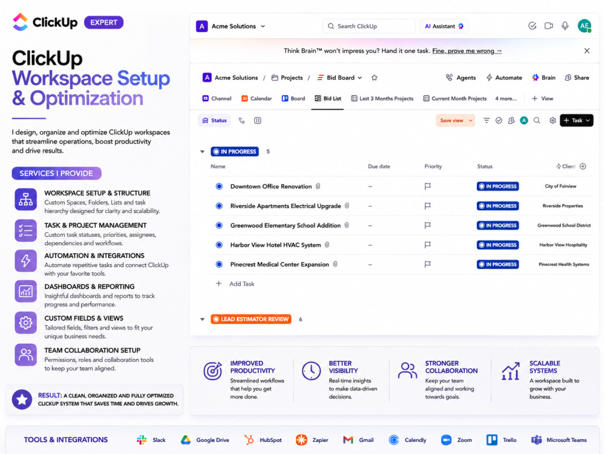
Task: Go to Projects in breadcrumb
Action: pyautogui.click(x=287, y=77)
